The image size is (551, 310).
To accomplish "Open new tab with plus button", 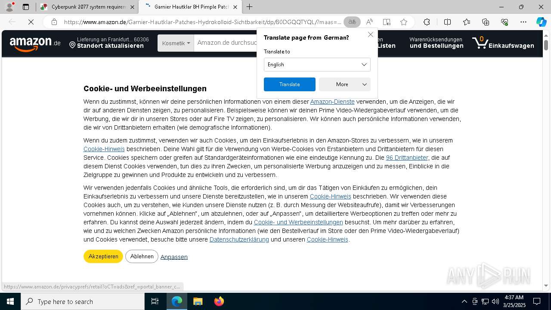I will [x=250, y=7].
